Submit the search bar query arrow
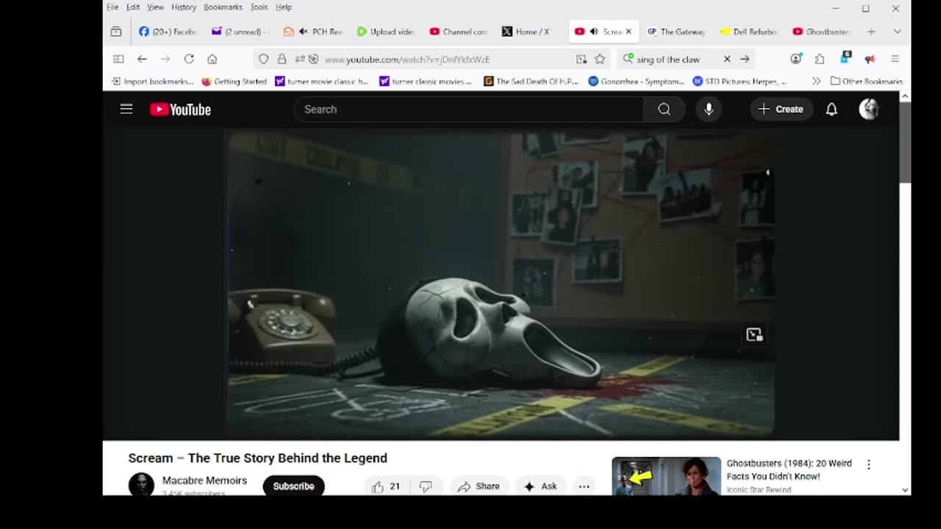This screenshot has width=941, height=529. tap(745, 59)
